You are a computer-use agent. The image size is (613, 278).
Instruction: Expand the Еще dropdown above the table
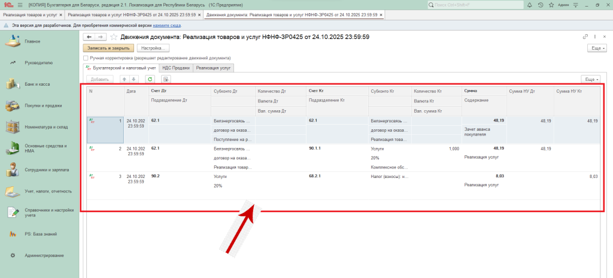590,79
